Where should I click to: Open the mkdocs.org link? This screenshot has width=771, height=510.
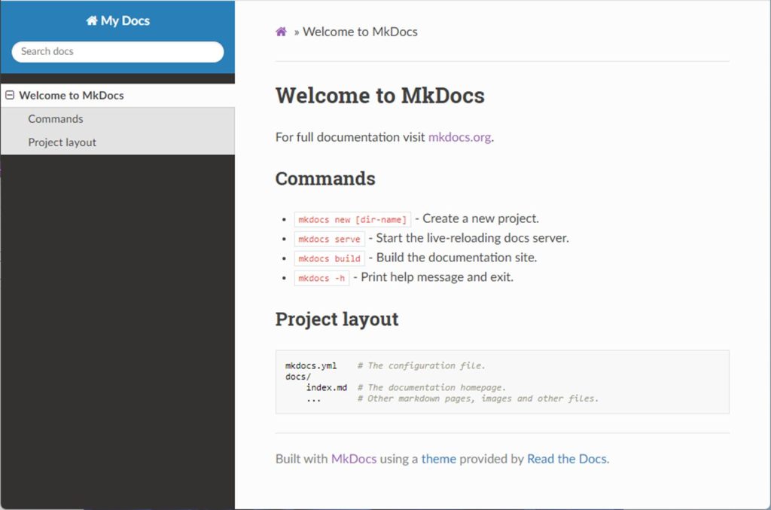459,137
